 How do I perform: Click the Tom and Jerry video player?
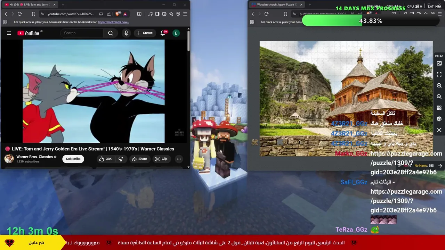(94, 91)
